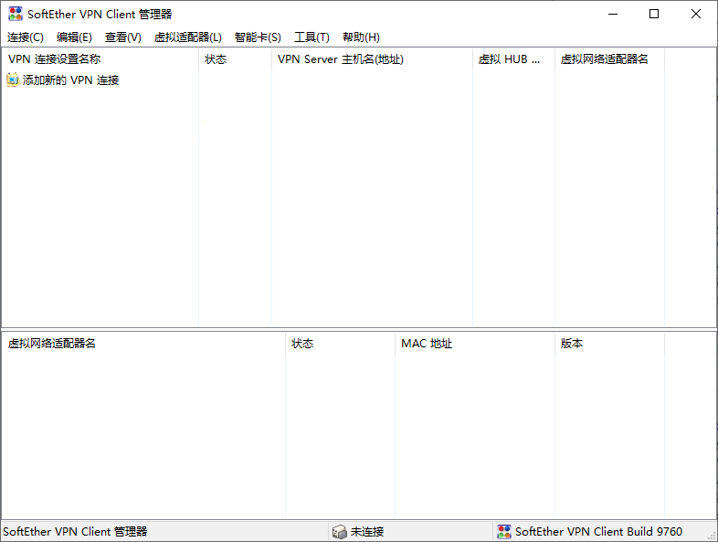Image resolution: width=718 pixels, height=542 pixels.
Task: Sort by 版本 column header
Action: coord(609,343)
